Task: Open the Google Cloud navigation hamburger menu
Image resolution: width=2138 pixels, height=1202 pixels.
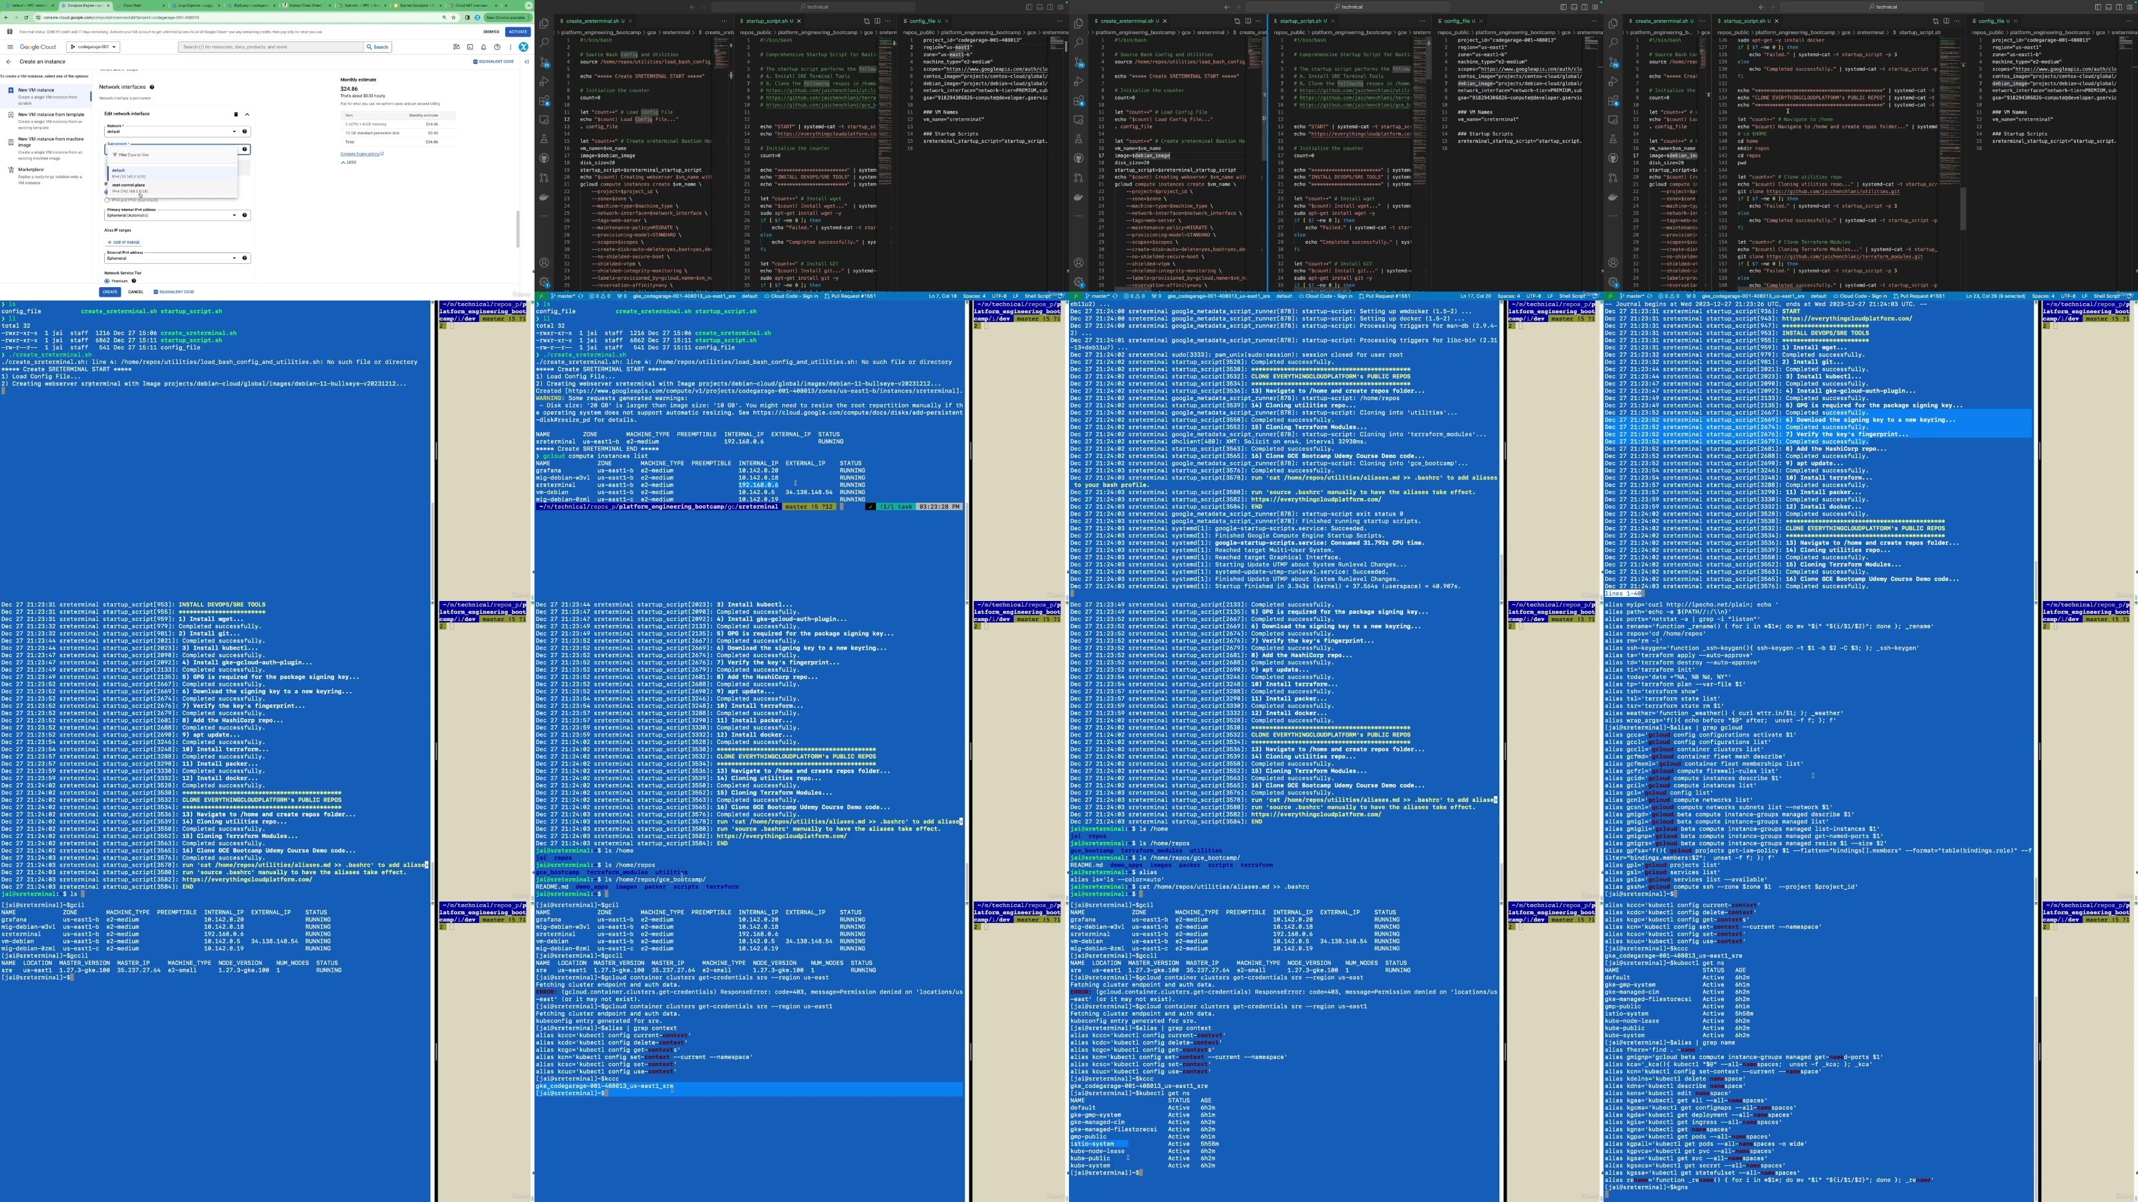Action: (10, 47)
